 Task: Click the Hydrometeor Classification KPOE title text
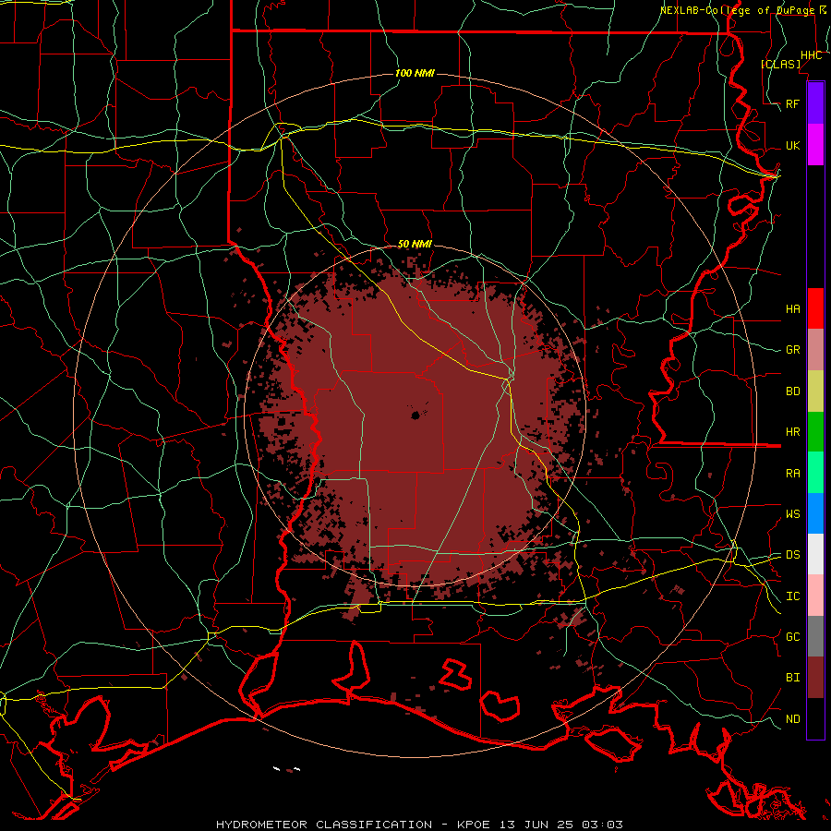pos(419,825)
